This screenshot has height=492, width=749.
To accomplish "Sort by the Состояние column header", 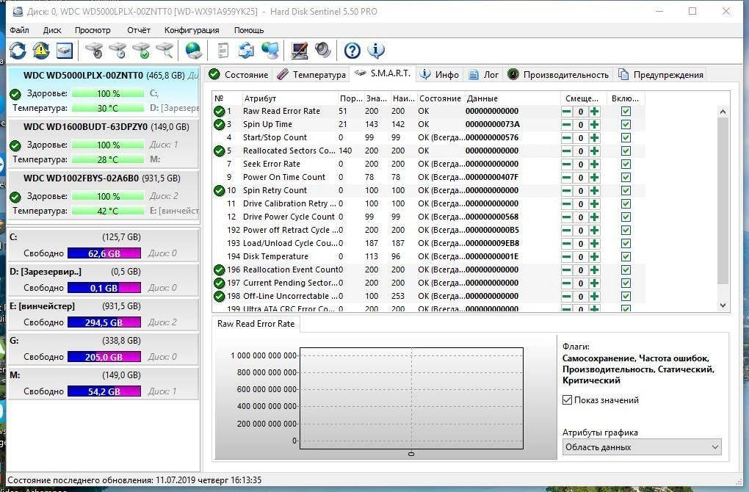I will [440, 98].
